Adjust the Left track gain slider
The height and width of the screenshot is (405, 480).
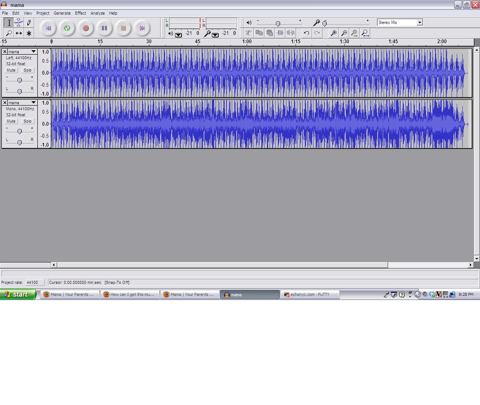[x=19, y=80]
